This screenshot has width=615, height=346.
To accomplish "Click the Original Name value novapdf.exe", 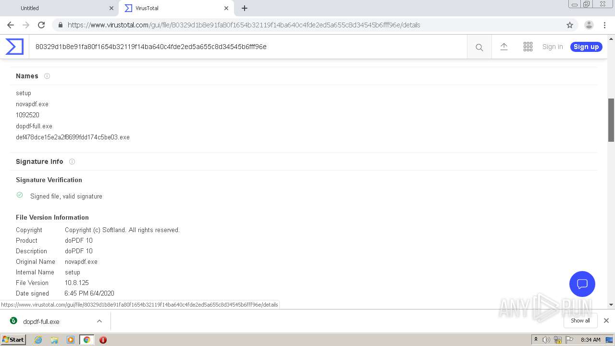I will pyautogui.click(x=81, y=261).
